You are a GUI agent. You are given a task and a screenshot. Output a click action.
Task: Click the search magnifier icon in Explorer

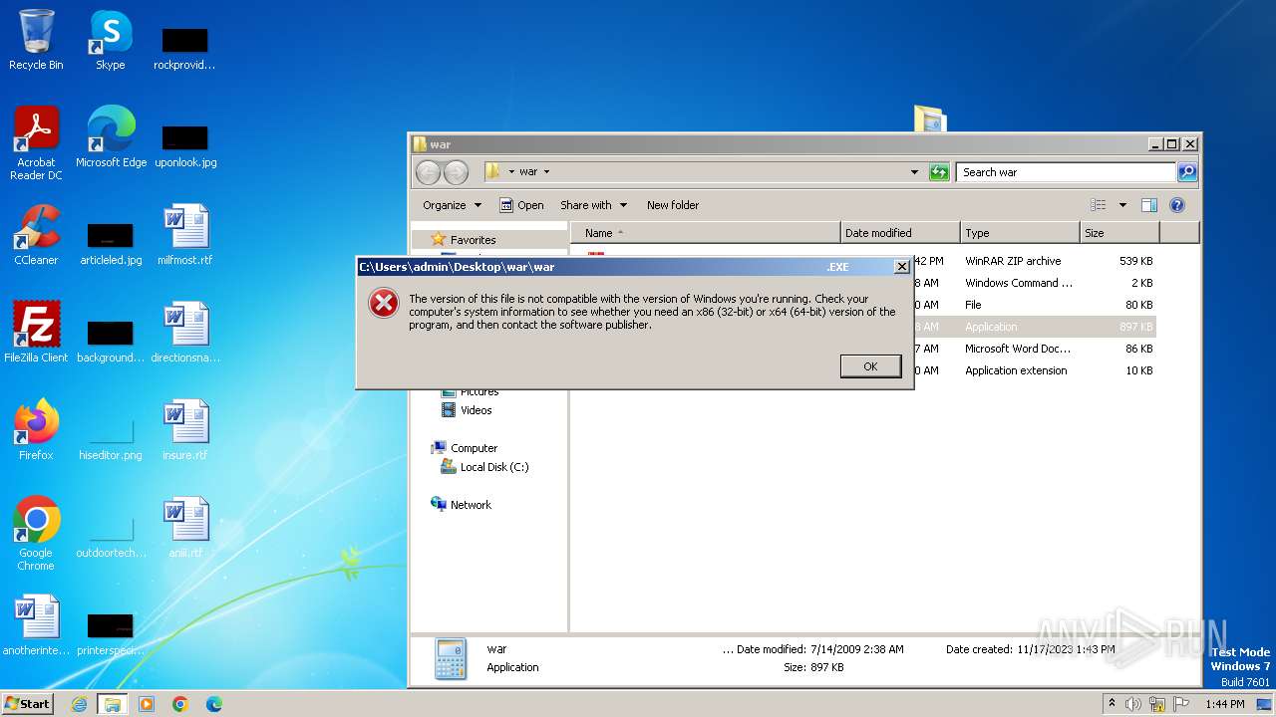pyautogui.click(x=1186, y=172)
